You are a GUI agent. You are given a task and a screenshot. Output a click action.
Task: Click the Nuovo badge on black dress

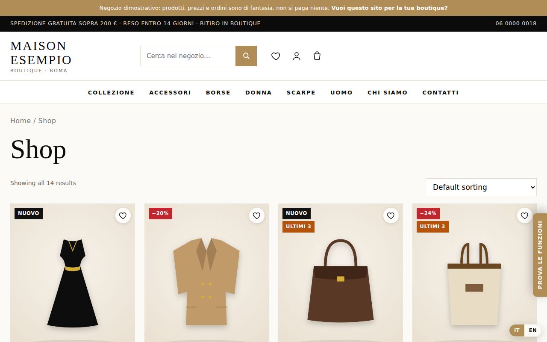[x=29, y=213]
